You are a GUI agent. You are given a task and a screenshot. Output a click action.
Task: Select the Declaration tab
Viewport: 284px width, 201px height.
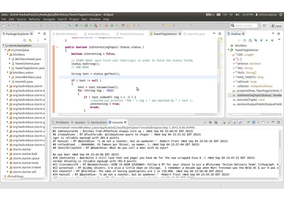97,122
